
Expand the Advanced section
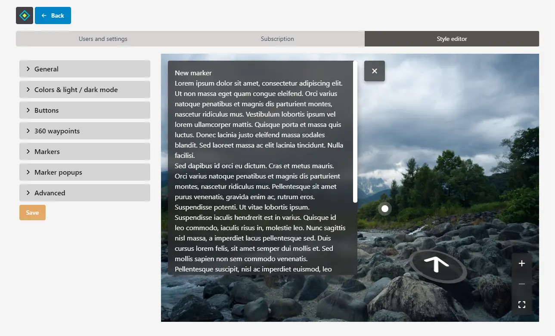pyautogui.click(x=84, y=193)
